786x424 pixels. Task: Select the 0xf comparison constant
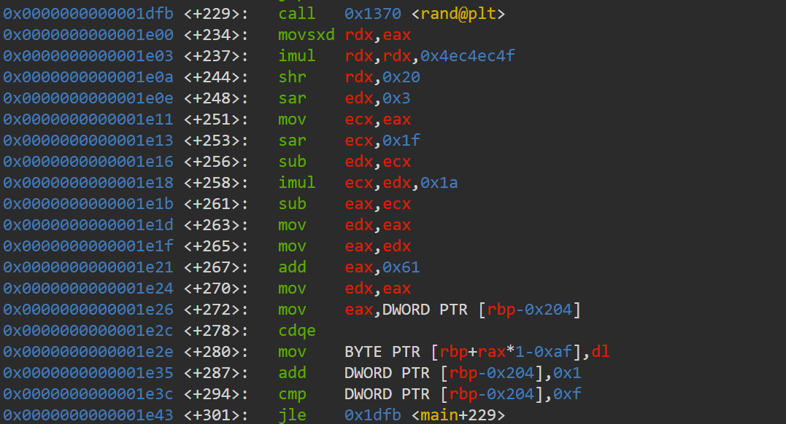coord(568,394)
